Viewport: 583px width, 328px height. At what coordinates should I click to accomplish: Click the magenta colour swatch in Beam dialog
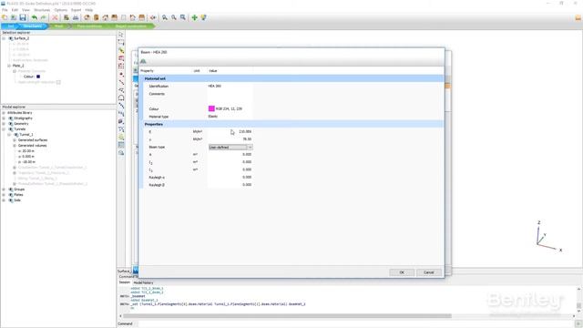211,108
